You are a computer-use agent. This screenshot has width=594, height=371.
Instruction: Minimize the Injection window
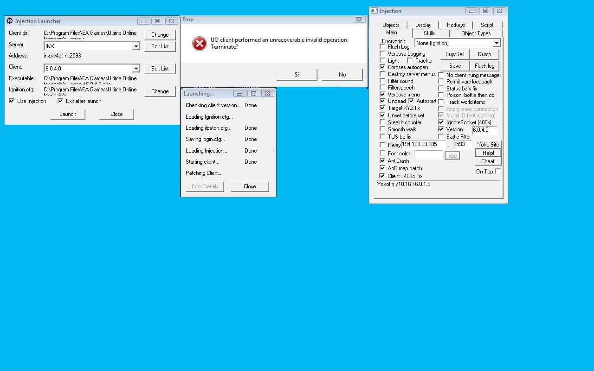pyautogui.click(x=471, y=11)
